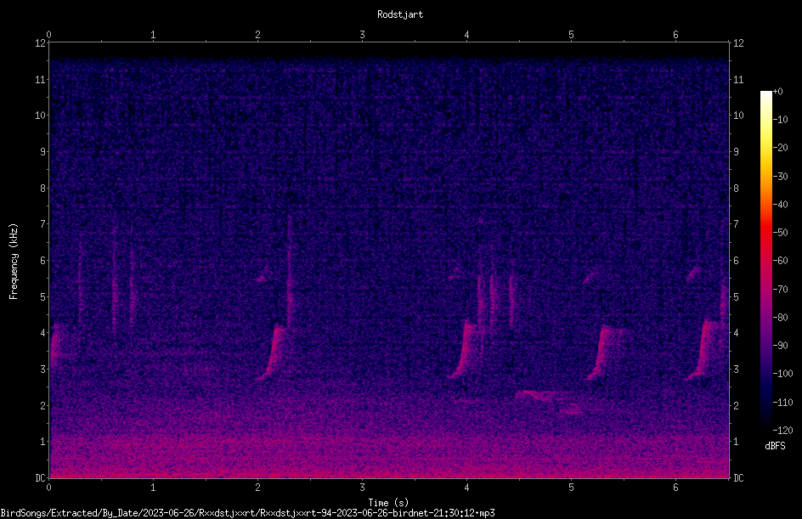Click the 1 tick on the left frequency axis

click(43, 442)
